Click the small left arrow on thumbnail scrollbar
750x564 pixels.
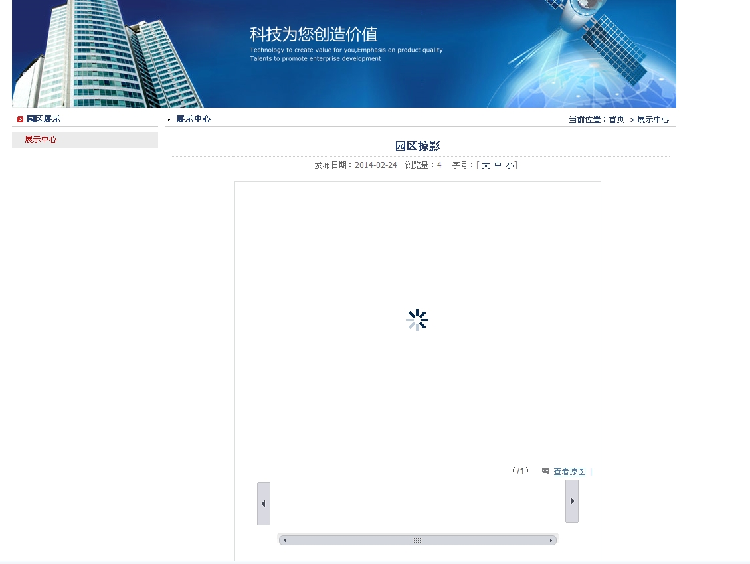point(285,541)
